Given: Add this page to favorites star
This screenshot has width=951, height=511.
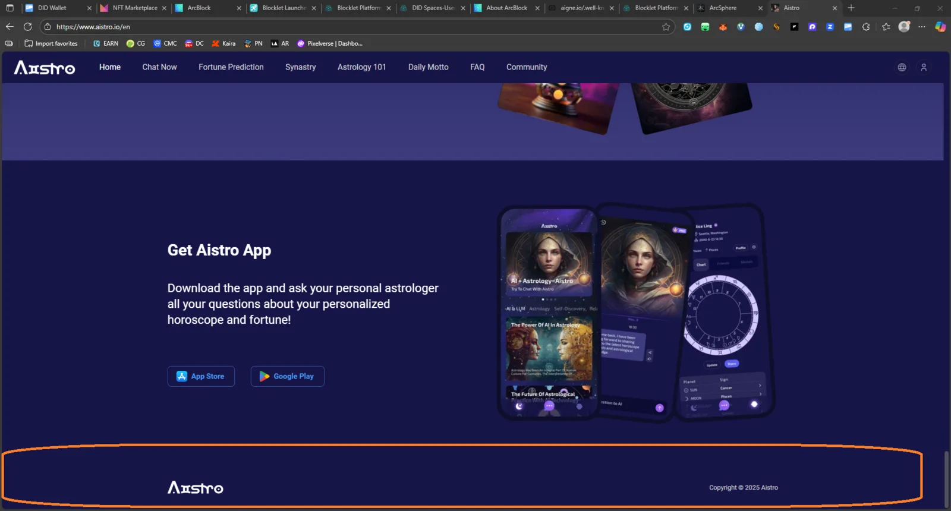Looking at the screenshot, I should (x=666, y=27).
